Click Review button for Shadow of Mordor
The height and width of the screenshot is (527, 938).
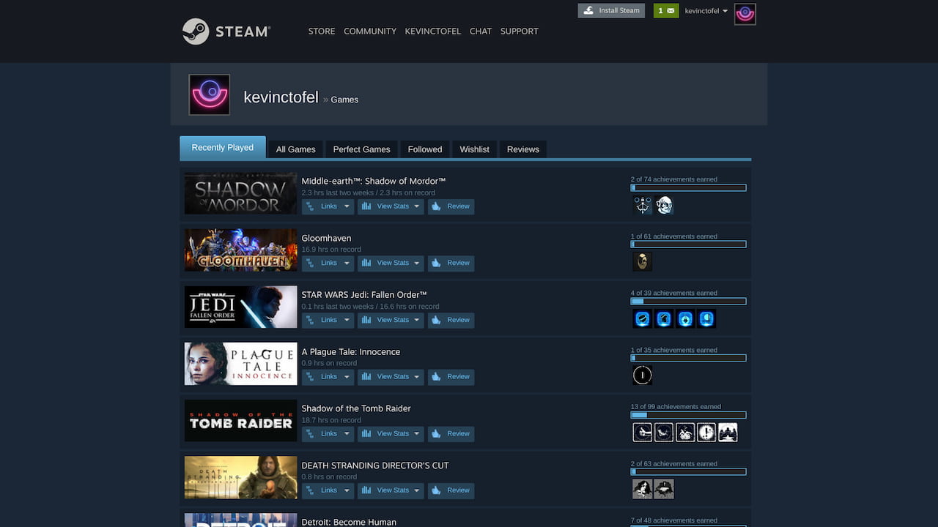click(451, 206)
